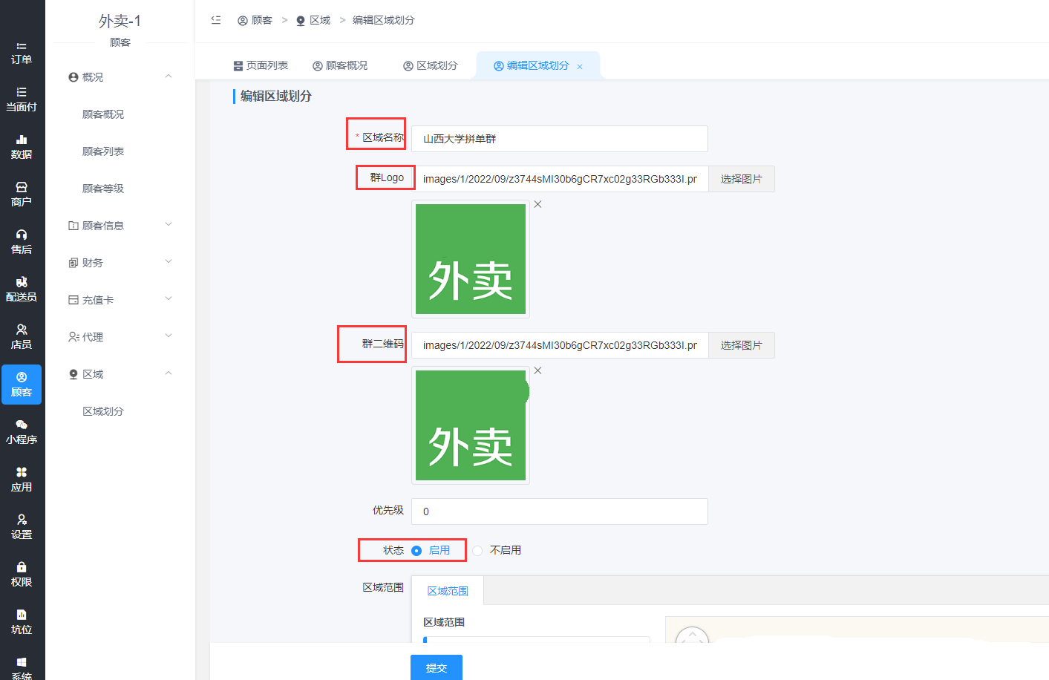Select the 不启用 status radio button
The width and height of the screenshot is (1049, 680).
click(477, 550)
